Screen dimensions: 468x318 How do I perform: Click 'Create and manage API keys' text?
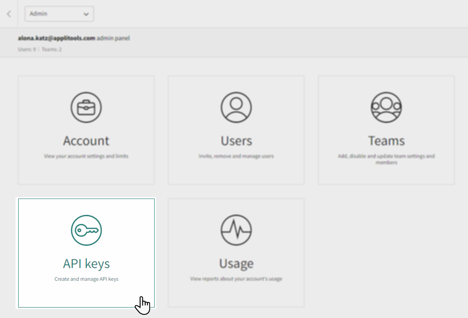coord(86,279)
